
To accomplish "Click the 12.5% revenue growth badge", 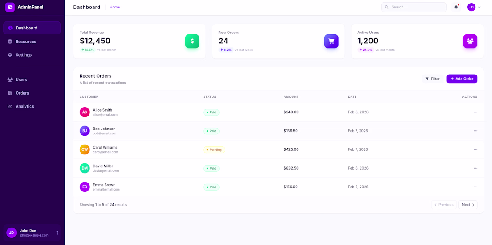I will click(88, 50).
